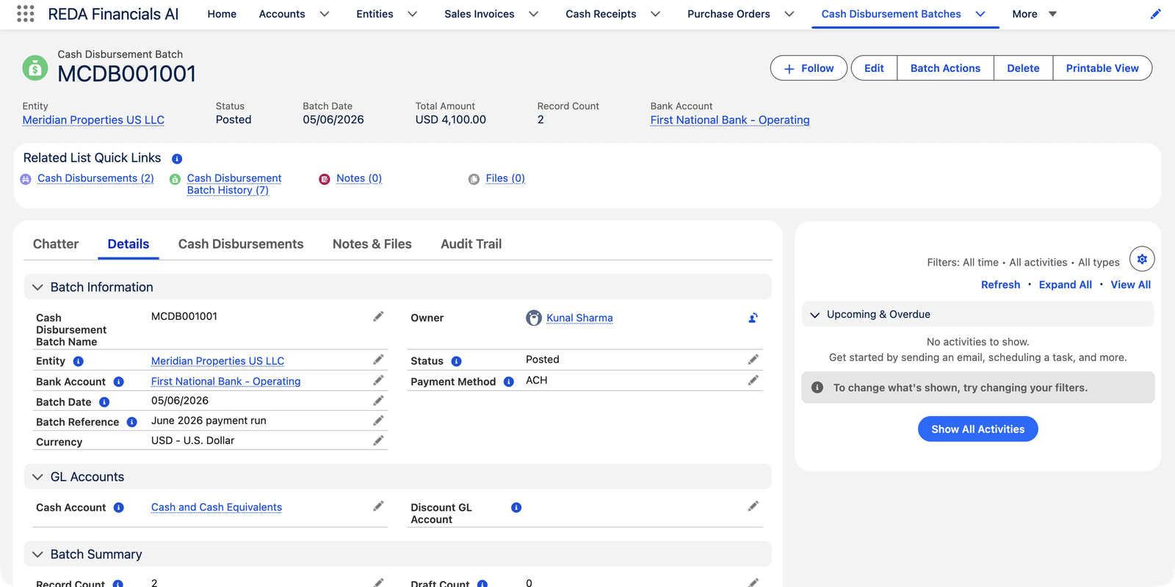
Task: Open the Sales Invoices dropdown chevron
Action: point(534,14)
